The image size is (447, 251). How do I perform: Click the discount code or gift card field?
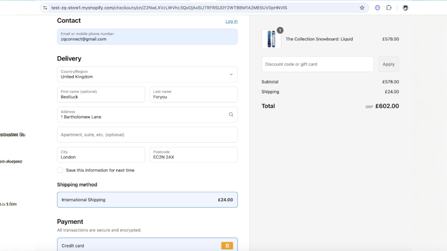317,64
